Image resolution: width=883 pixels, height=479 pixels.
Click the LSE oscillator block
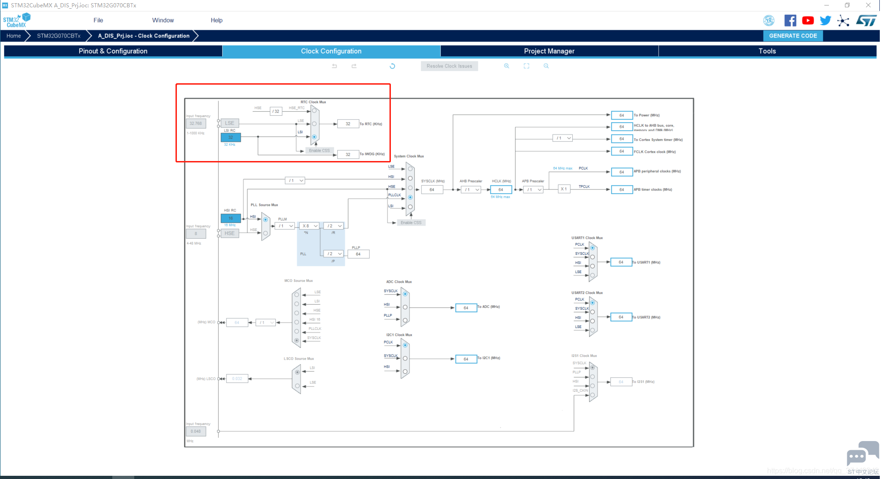pos(230,124)
